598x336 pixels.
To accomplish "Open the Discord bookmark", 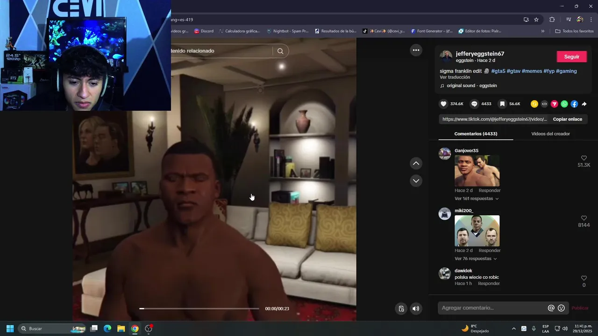I will tap(204, 31).
